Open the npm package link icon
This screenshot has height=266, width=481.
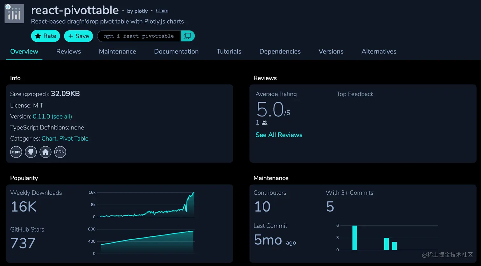pyautogui.click(x=16, y=152)
